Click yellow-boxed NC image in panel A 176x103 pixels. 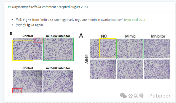point(108,48)
